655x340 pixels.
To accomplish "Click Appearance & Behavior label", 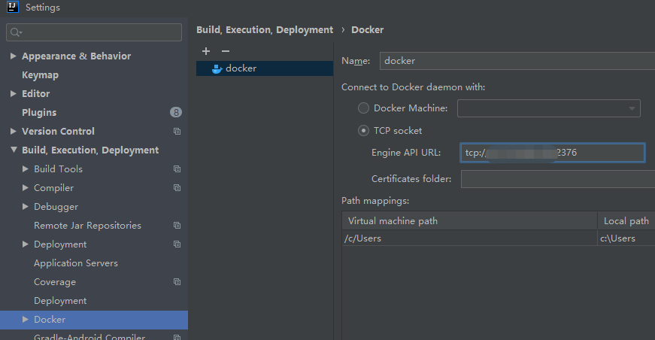I will point(77,56).
